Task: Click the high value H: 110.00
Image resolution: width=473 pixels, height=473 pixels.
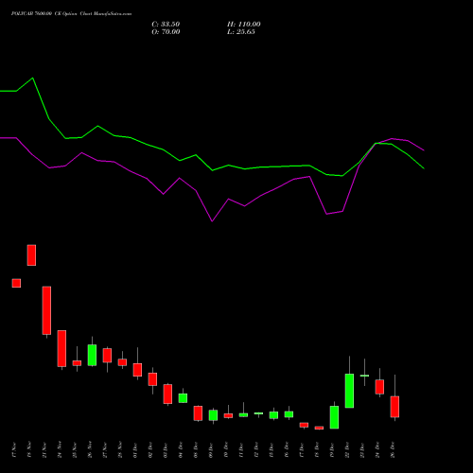Action: coord(244,25)
